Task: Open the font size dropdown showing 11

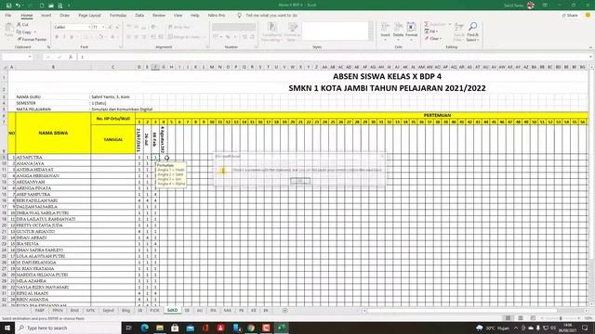Action: (x=103, y=27)
